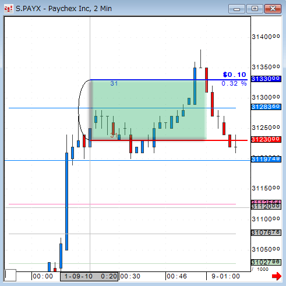
Task: Click the tall blue candlestick near 0:20
Action: (66, 202)
